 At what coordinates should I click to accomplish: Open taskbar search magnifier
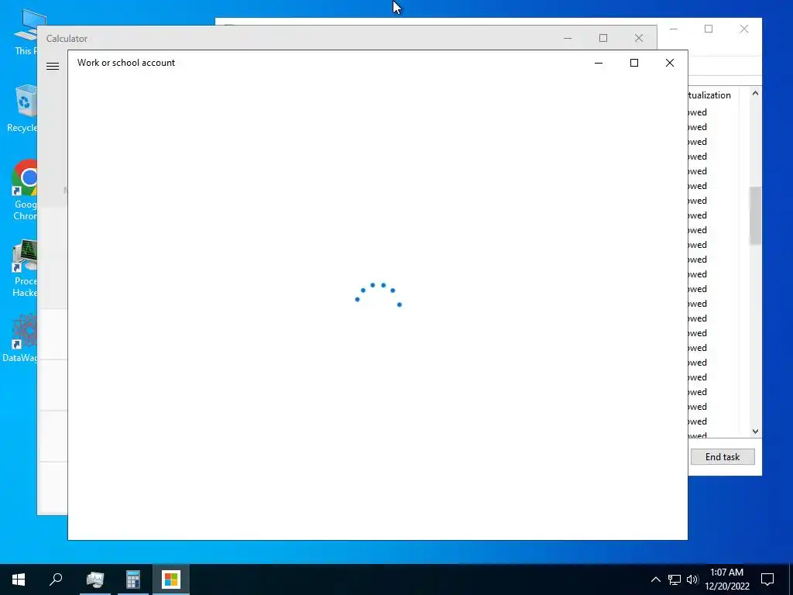point(56,580)
